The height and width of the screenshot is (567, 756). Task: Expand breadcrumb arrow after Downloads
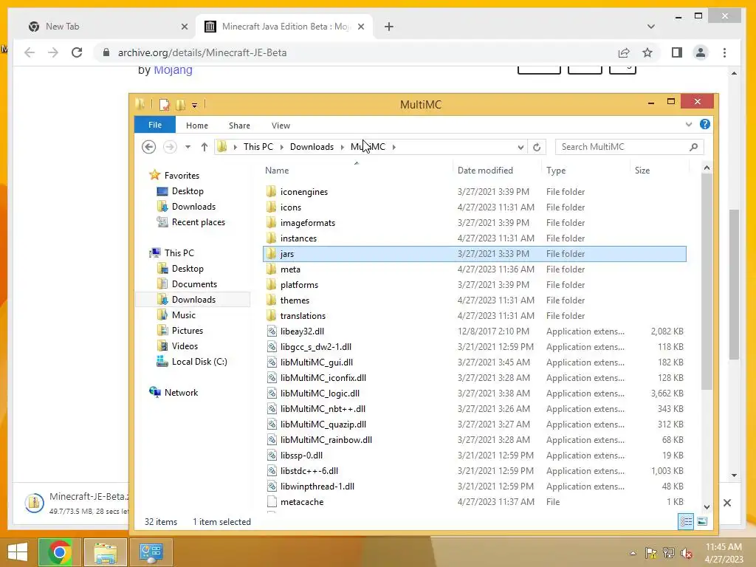pos(342,147)
